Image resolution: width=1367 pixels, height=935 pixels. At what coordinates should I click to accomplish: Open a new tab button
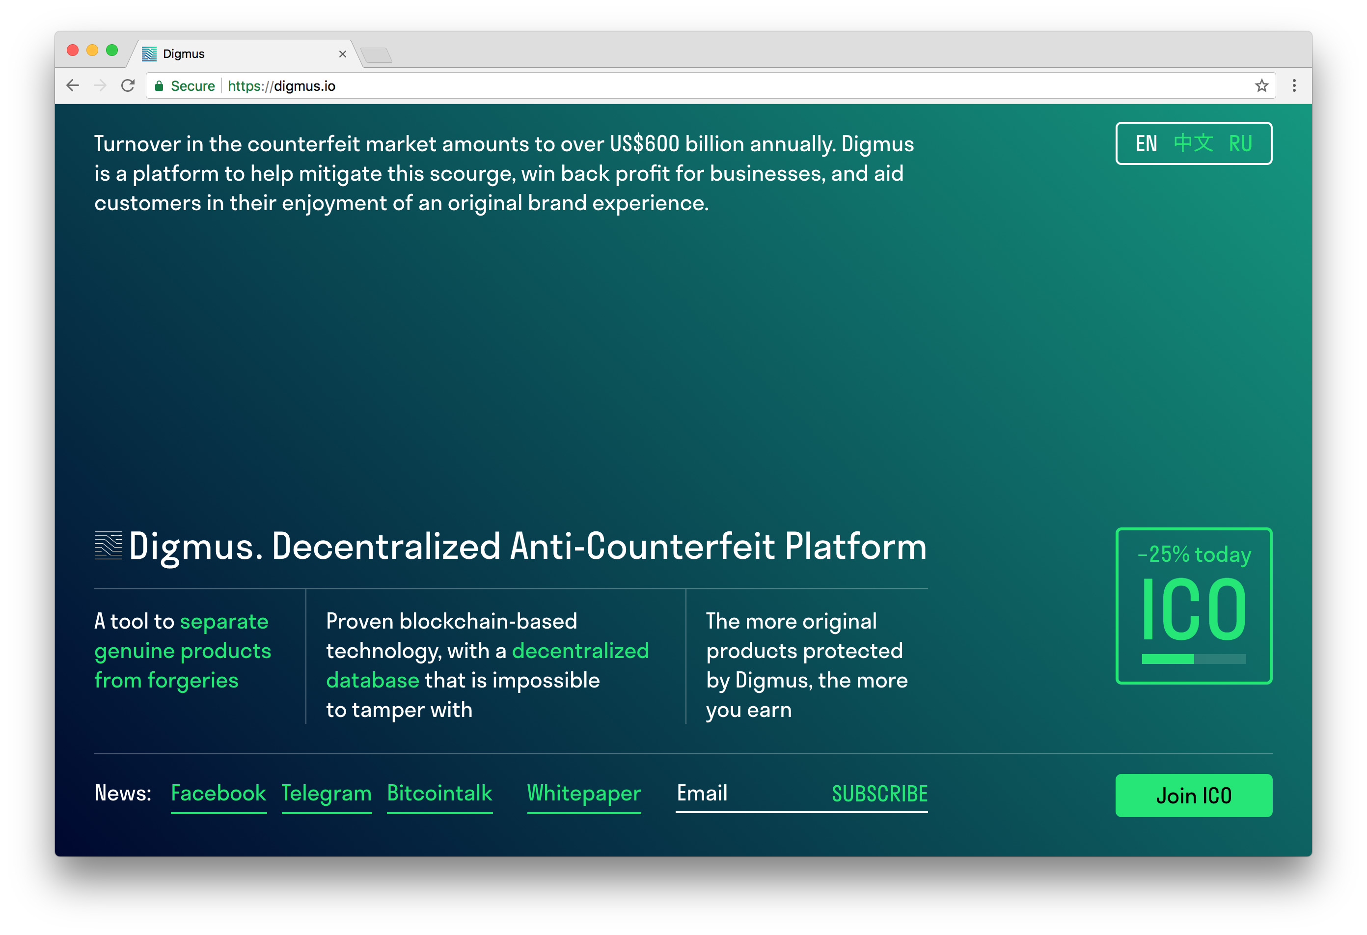(x=377, y=55)
